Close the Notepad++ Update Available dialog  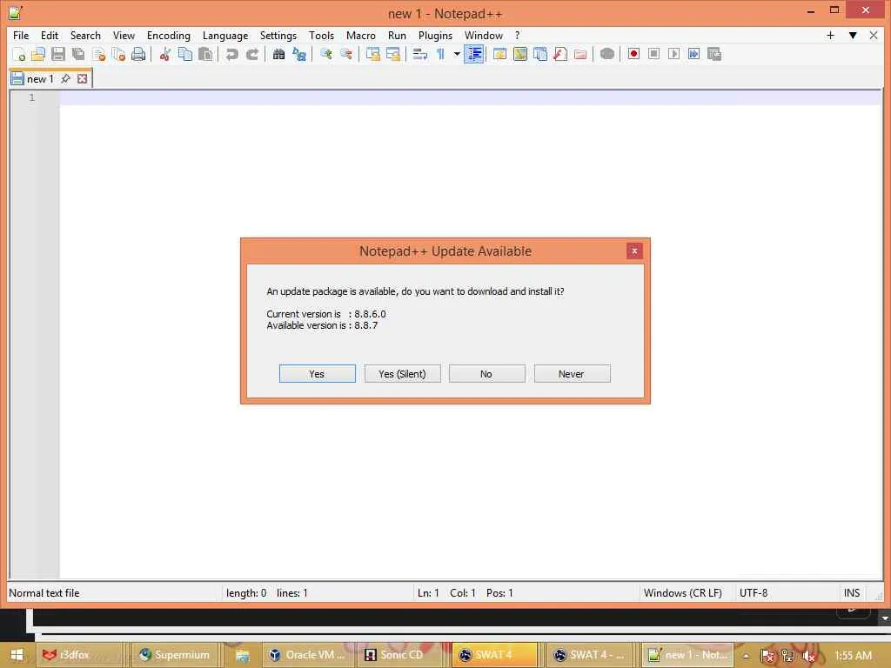634,251
